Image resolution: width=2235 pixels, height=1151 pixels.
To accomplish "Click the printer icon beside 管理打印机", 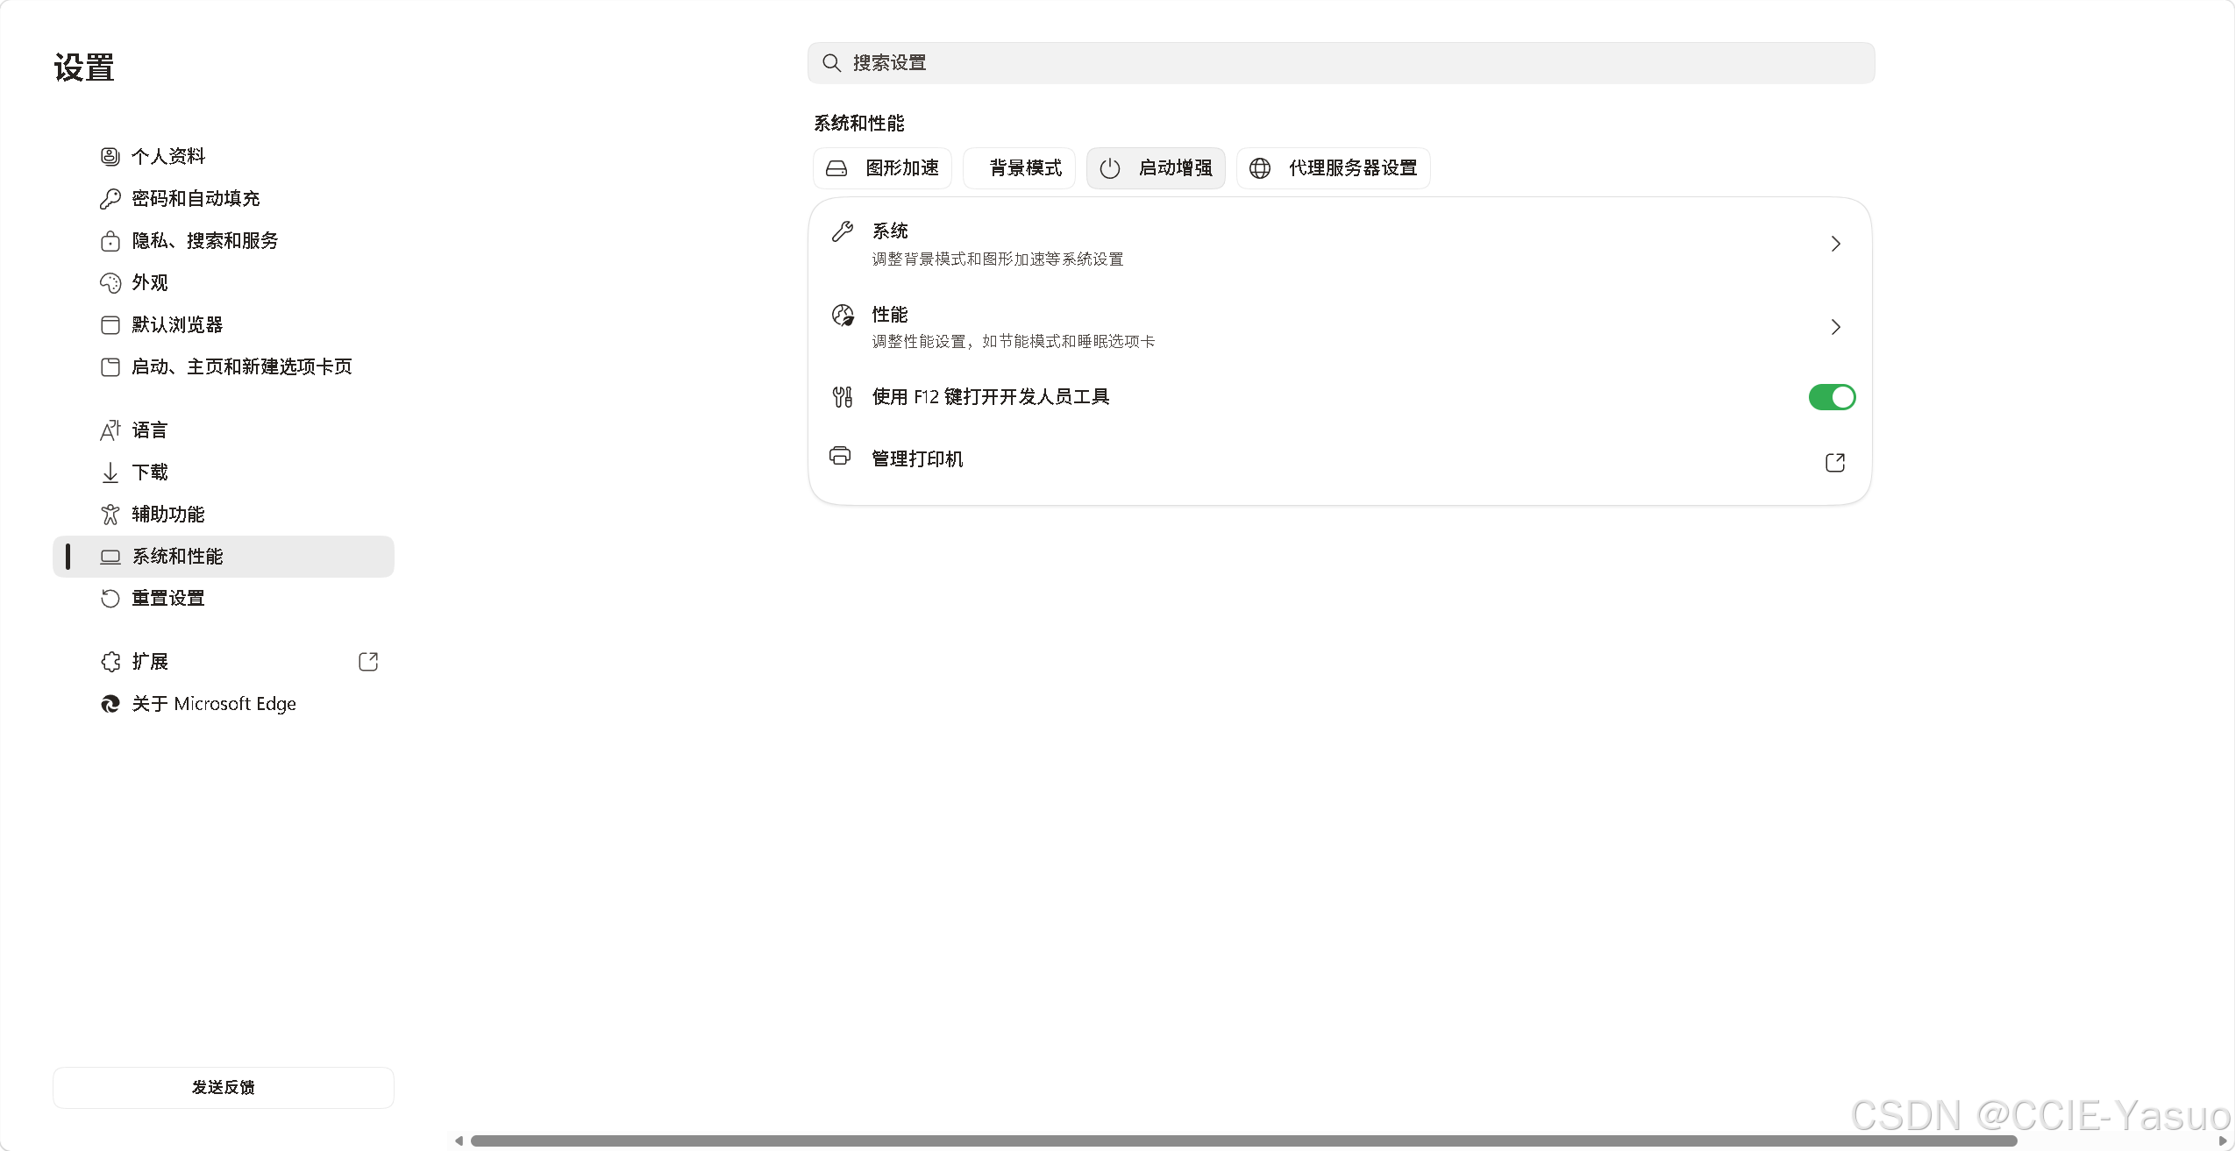I will tap(840, 457).
